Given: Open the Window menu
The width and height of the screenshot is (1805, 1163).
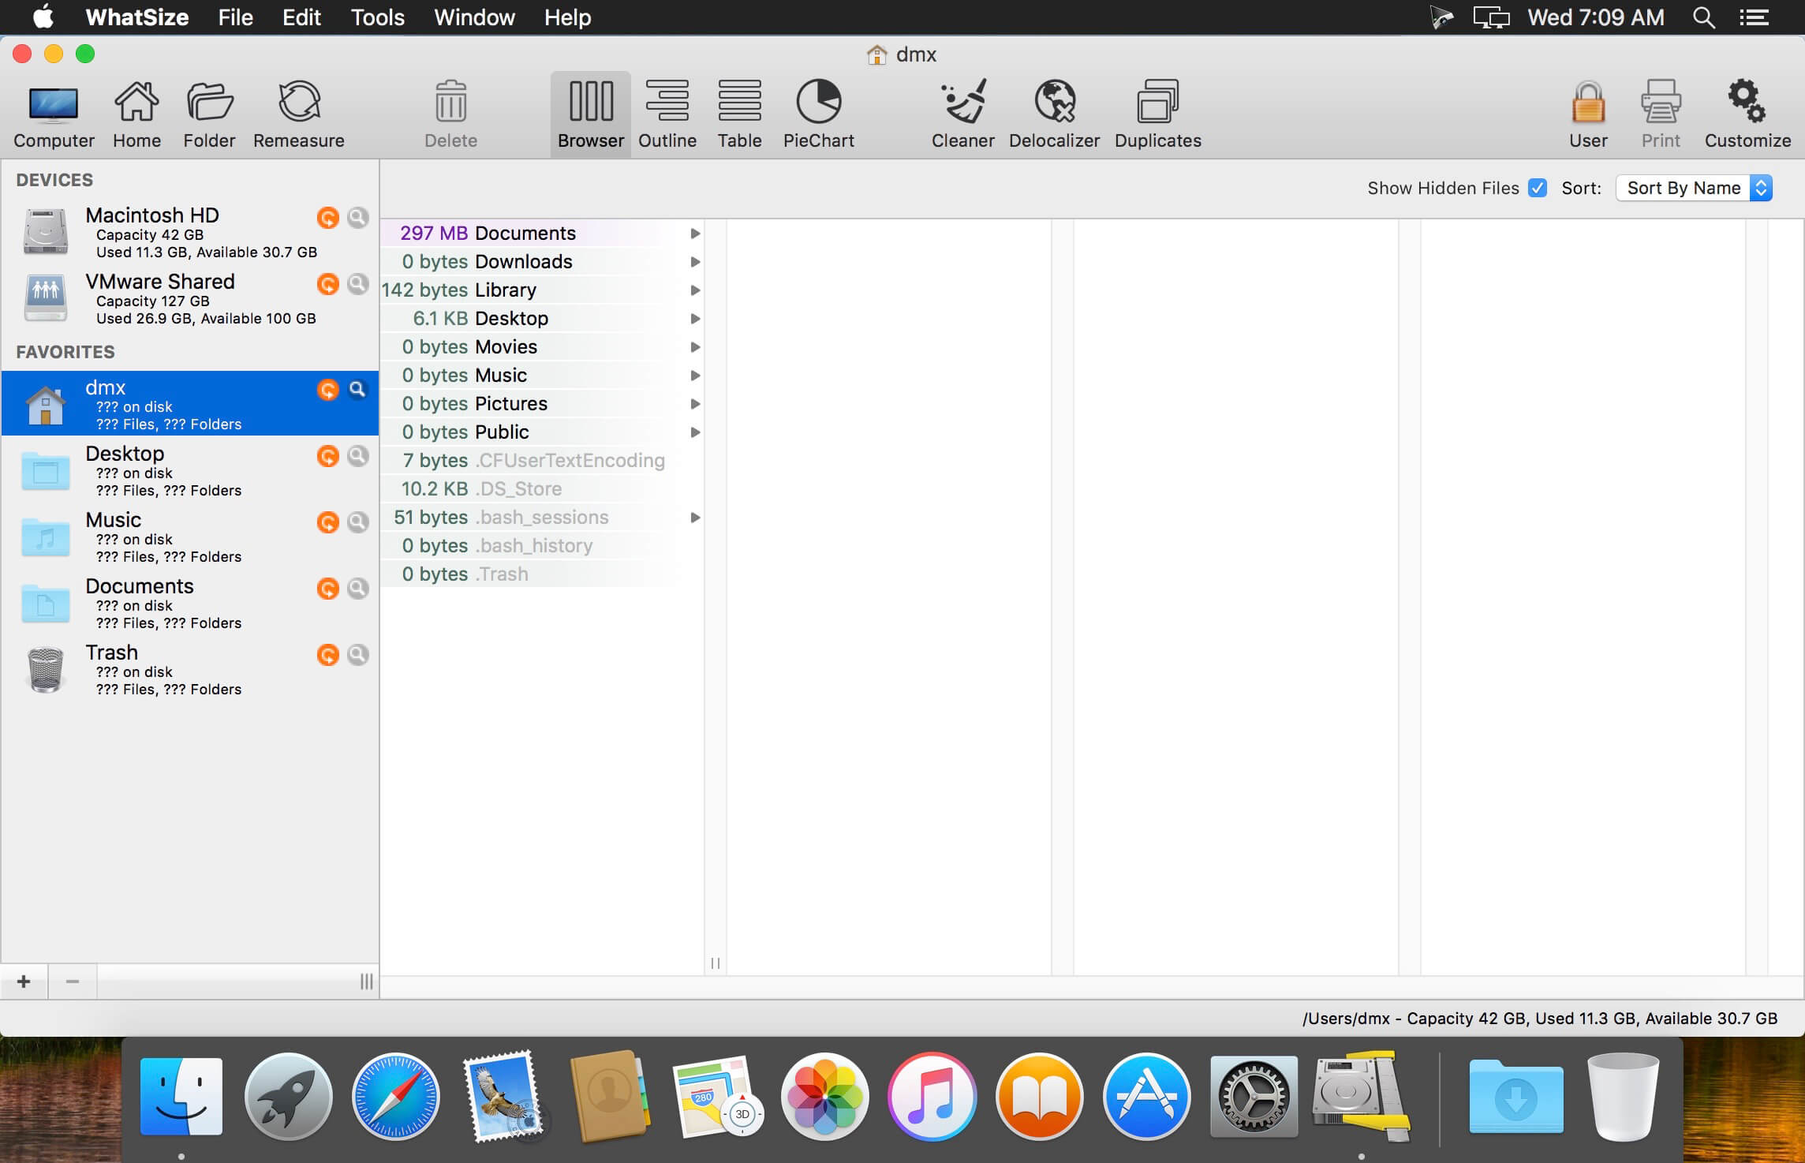Looking at the screenshot, I should [474, 17].
